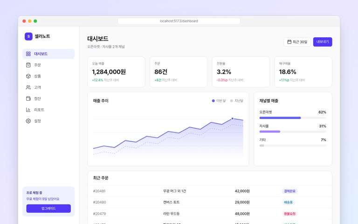
Task: Click the yellow minimize window button
Action: 30,21
